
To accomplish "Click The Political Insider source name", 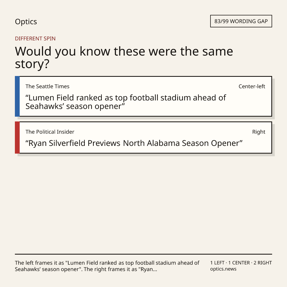I will 50,132.
